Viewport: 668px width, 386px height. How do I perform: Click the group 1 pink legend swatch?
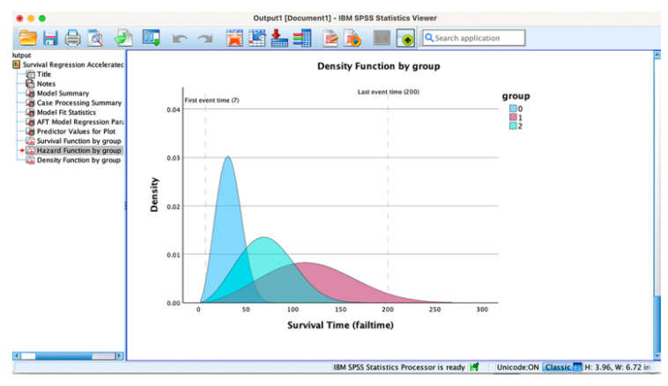(512, 117)
